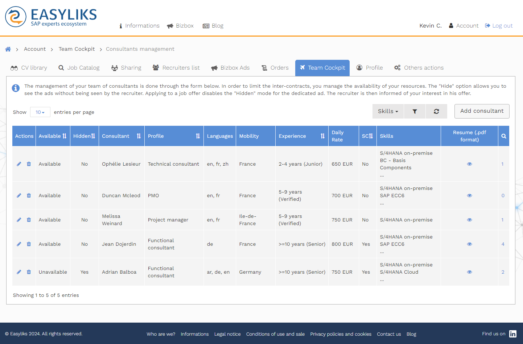View Ophélie Lesieur's resume via eye icon
Viewport: 523px width, 344px height.
point(469,164)
